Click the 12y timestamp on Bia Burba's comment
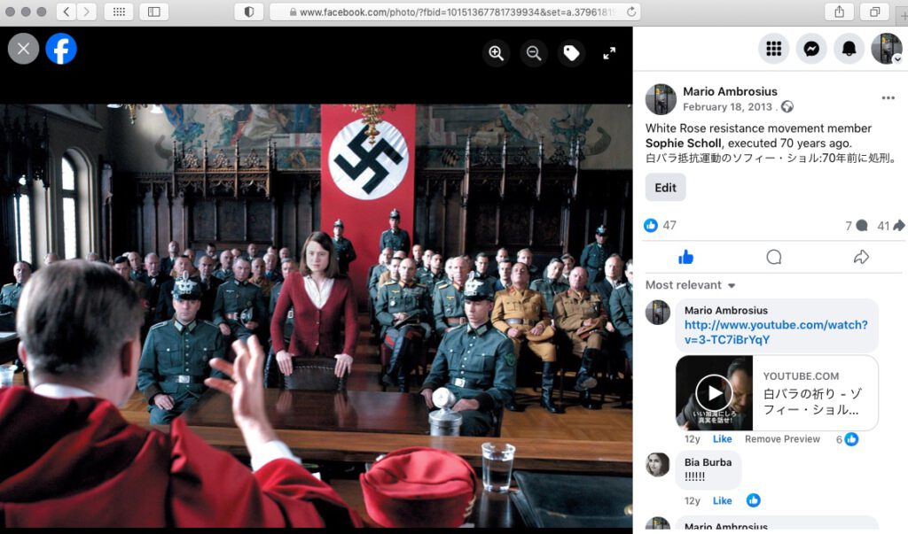Viewport: 908px width, 534px height. tap(692, 500)
